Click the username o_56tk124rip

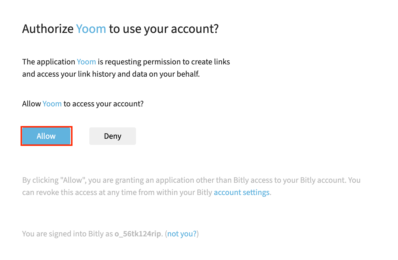(x=137, y=234)
